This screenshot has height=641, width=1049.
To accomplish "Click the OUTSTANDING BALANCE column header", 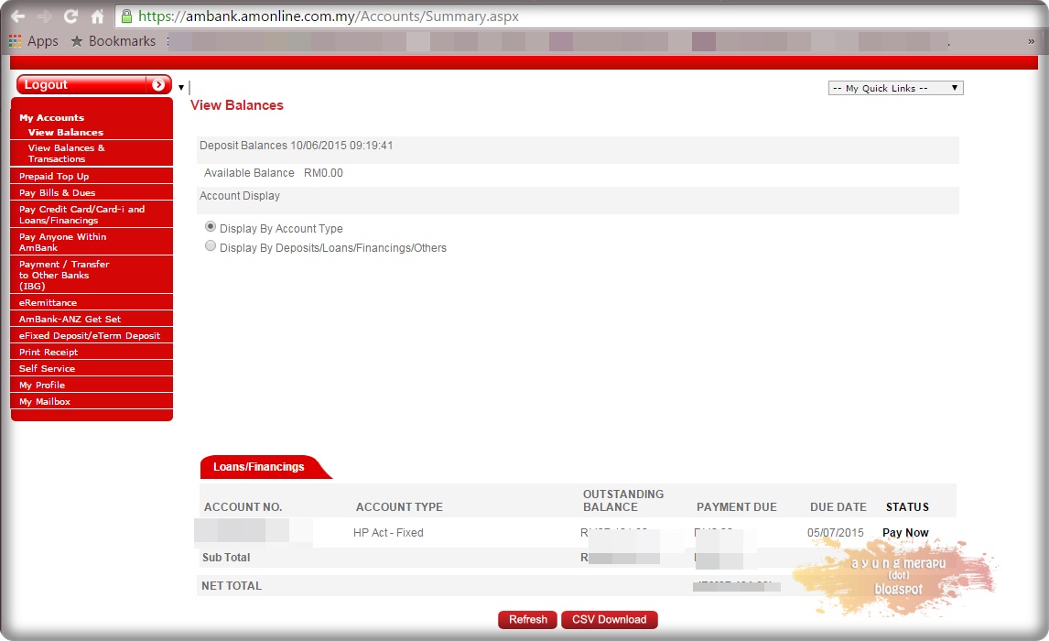I will tap(622, 501).
